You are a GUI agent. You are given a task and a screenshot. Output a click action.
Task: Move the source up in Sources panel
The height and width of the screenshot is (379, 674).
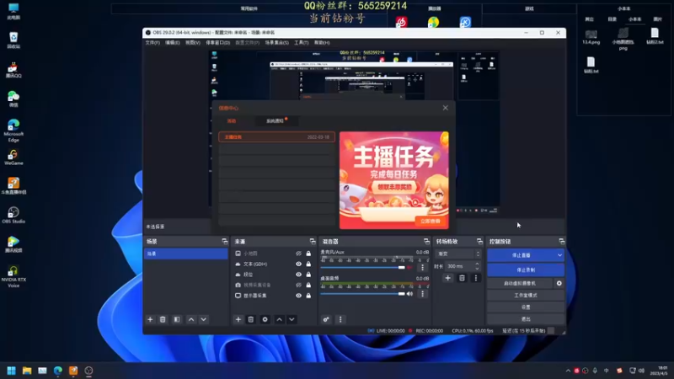pos(280,319)
